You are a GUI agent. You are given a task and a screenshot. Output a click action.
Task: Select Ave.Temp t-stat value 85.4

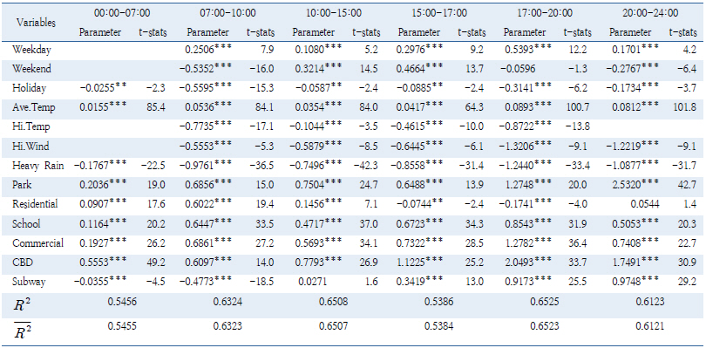(157, 108)
